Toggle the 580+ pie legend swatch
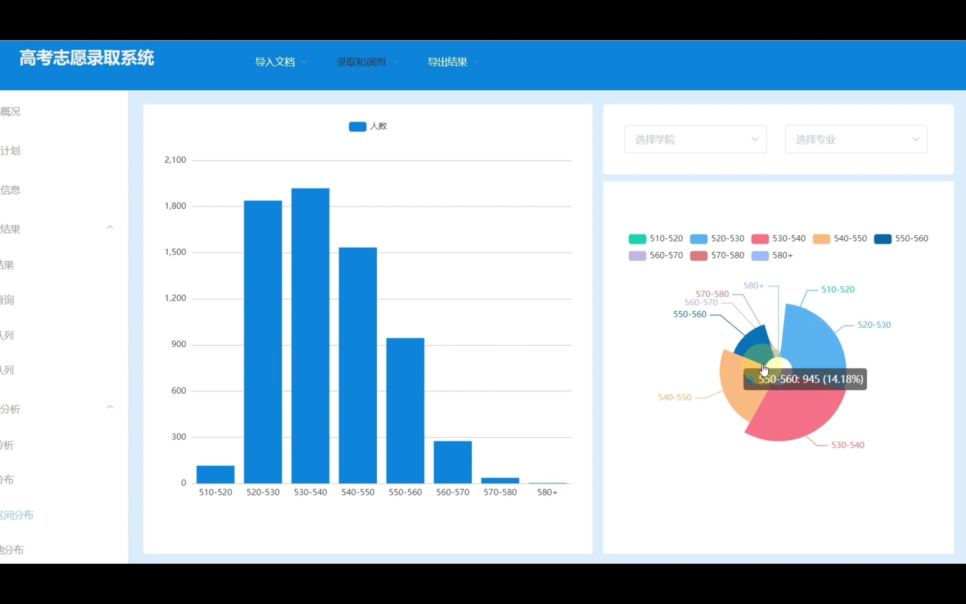The width and height of the screenshot is (966, 604). (760, 256)
